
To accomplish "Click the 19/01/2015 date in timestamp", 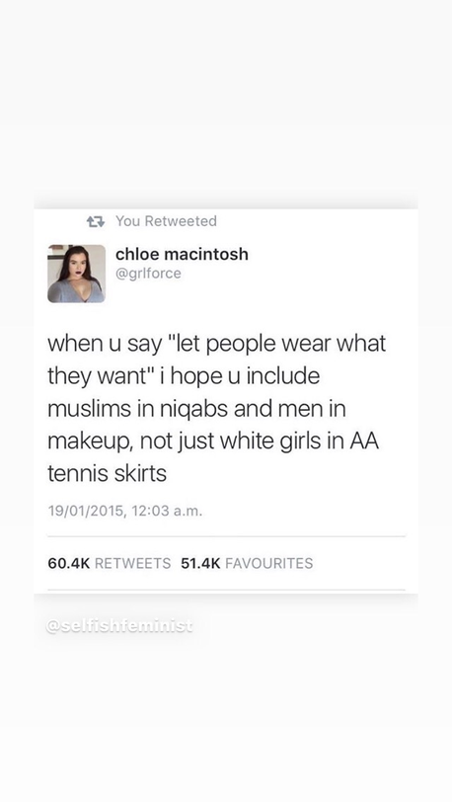I will click(x=86, y=511).
